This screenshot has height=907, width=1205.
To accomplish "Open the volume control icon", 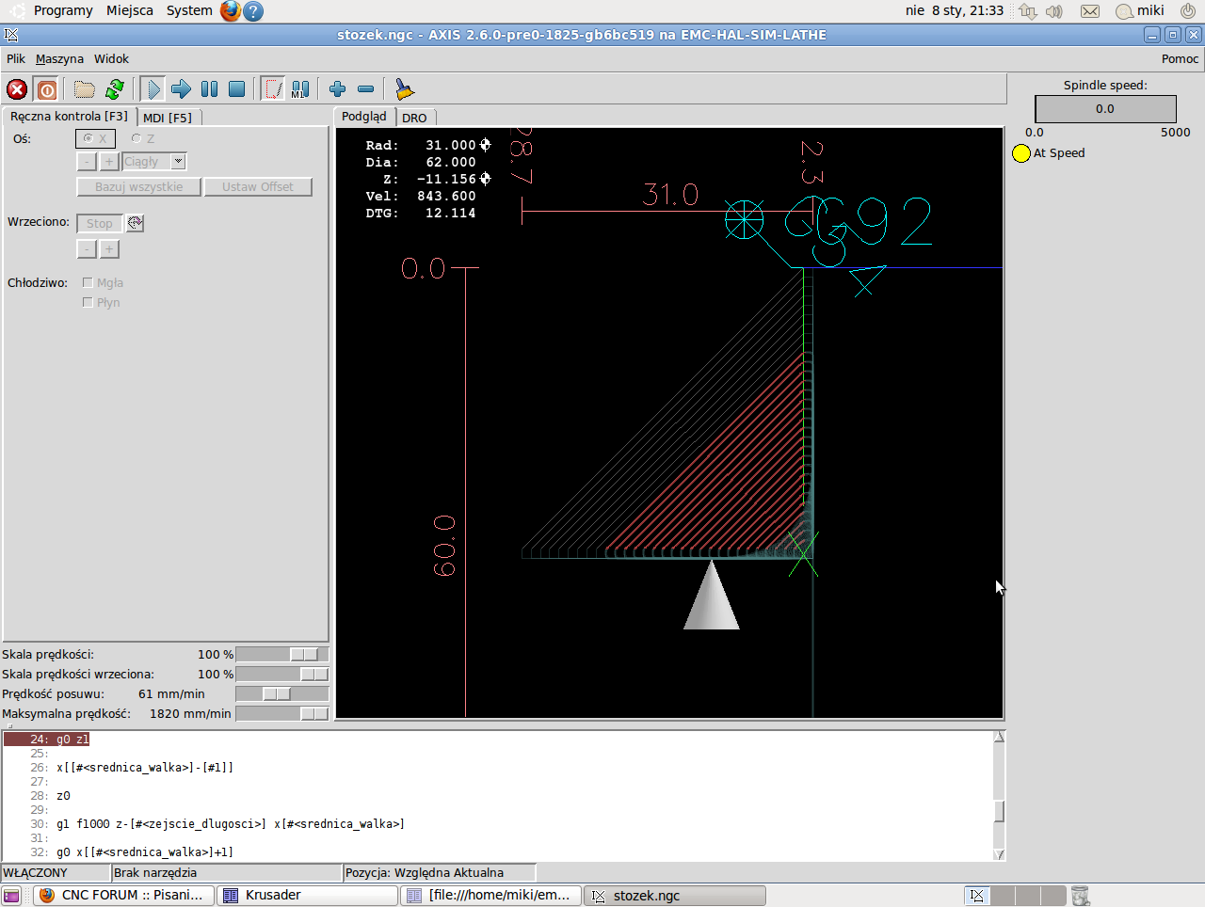I will (1054, 11).
